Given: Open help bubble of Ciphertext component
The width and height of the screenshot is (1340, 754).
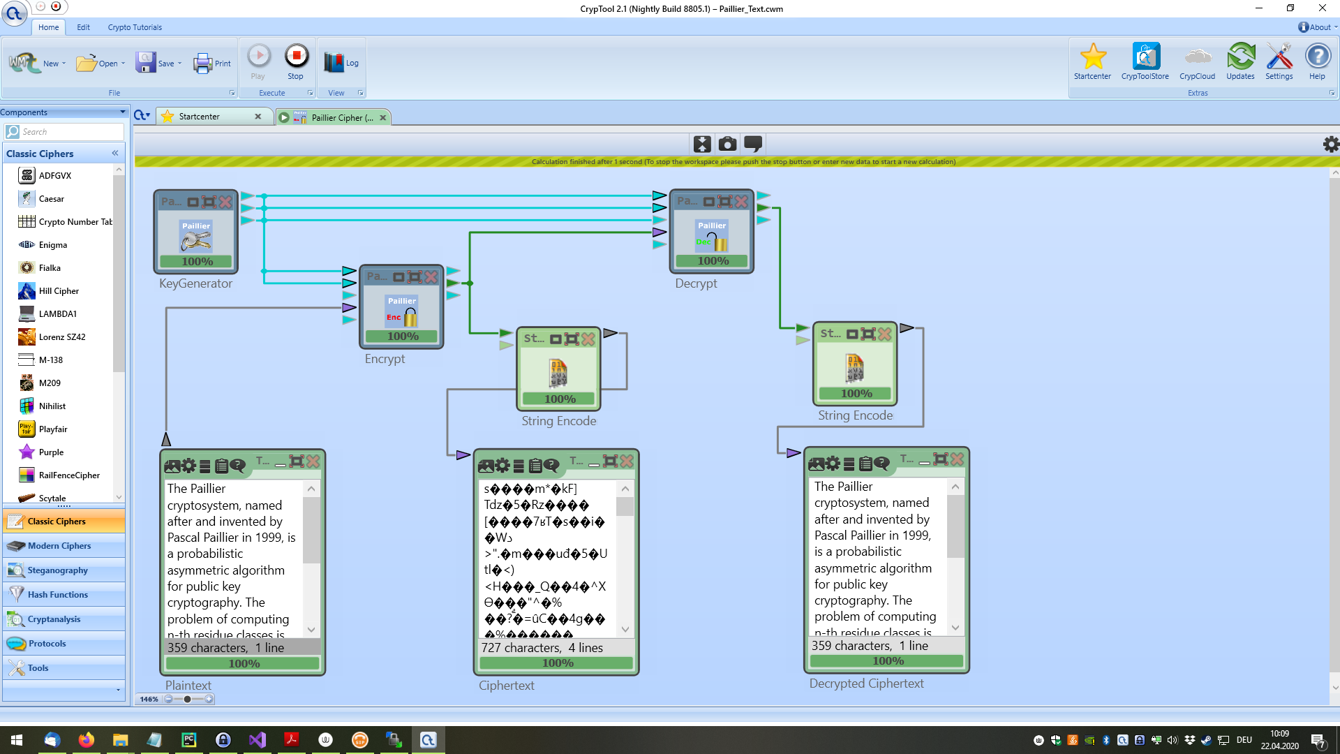Looking at the screenshot, I should (551, 465).
